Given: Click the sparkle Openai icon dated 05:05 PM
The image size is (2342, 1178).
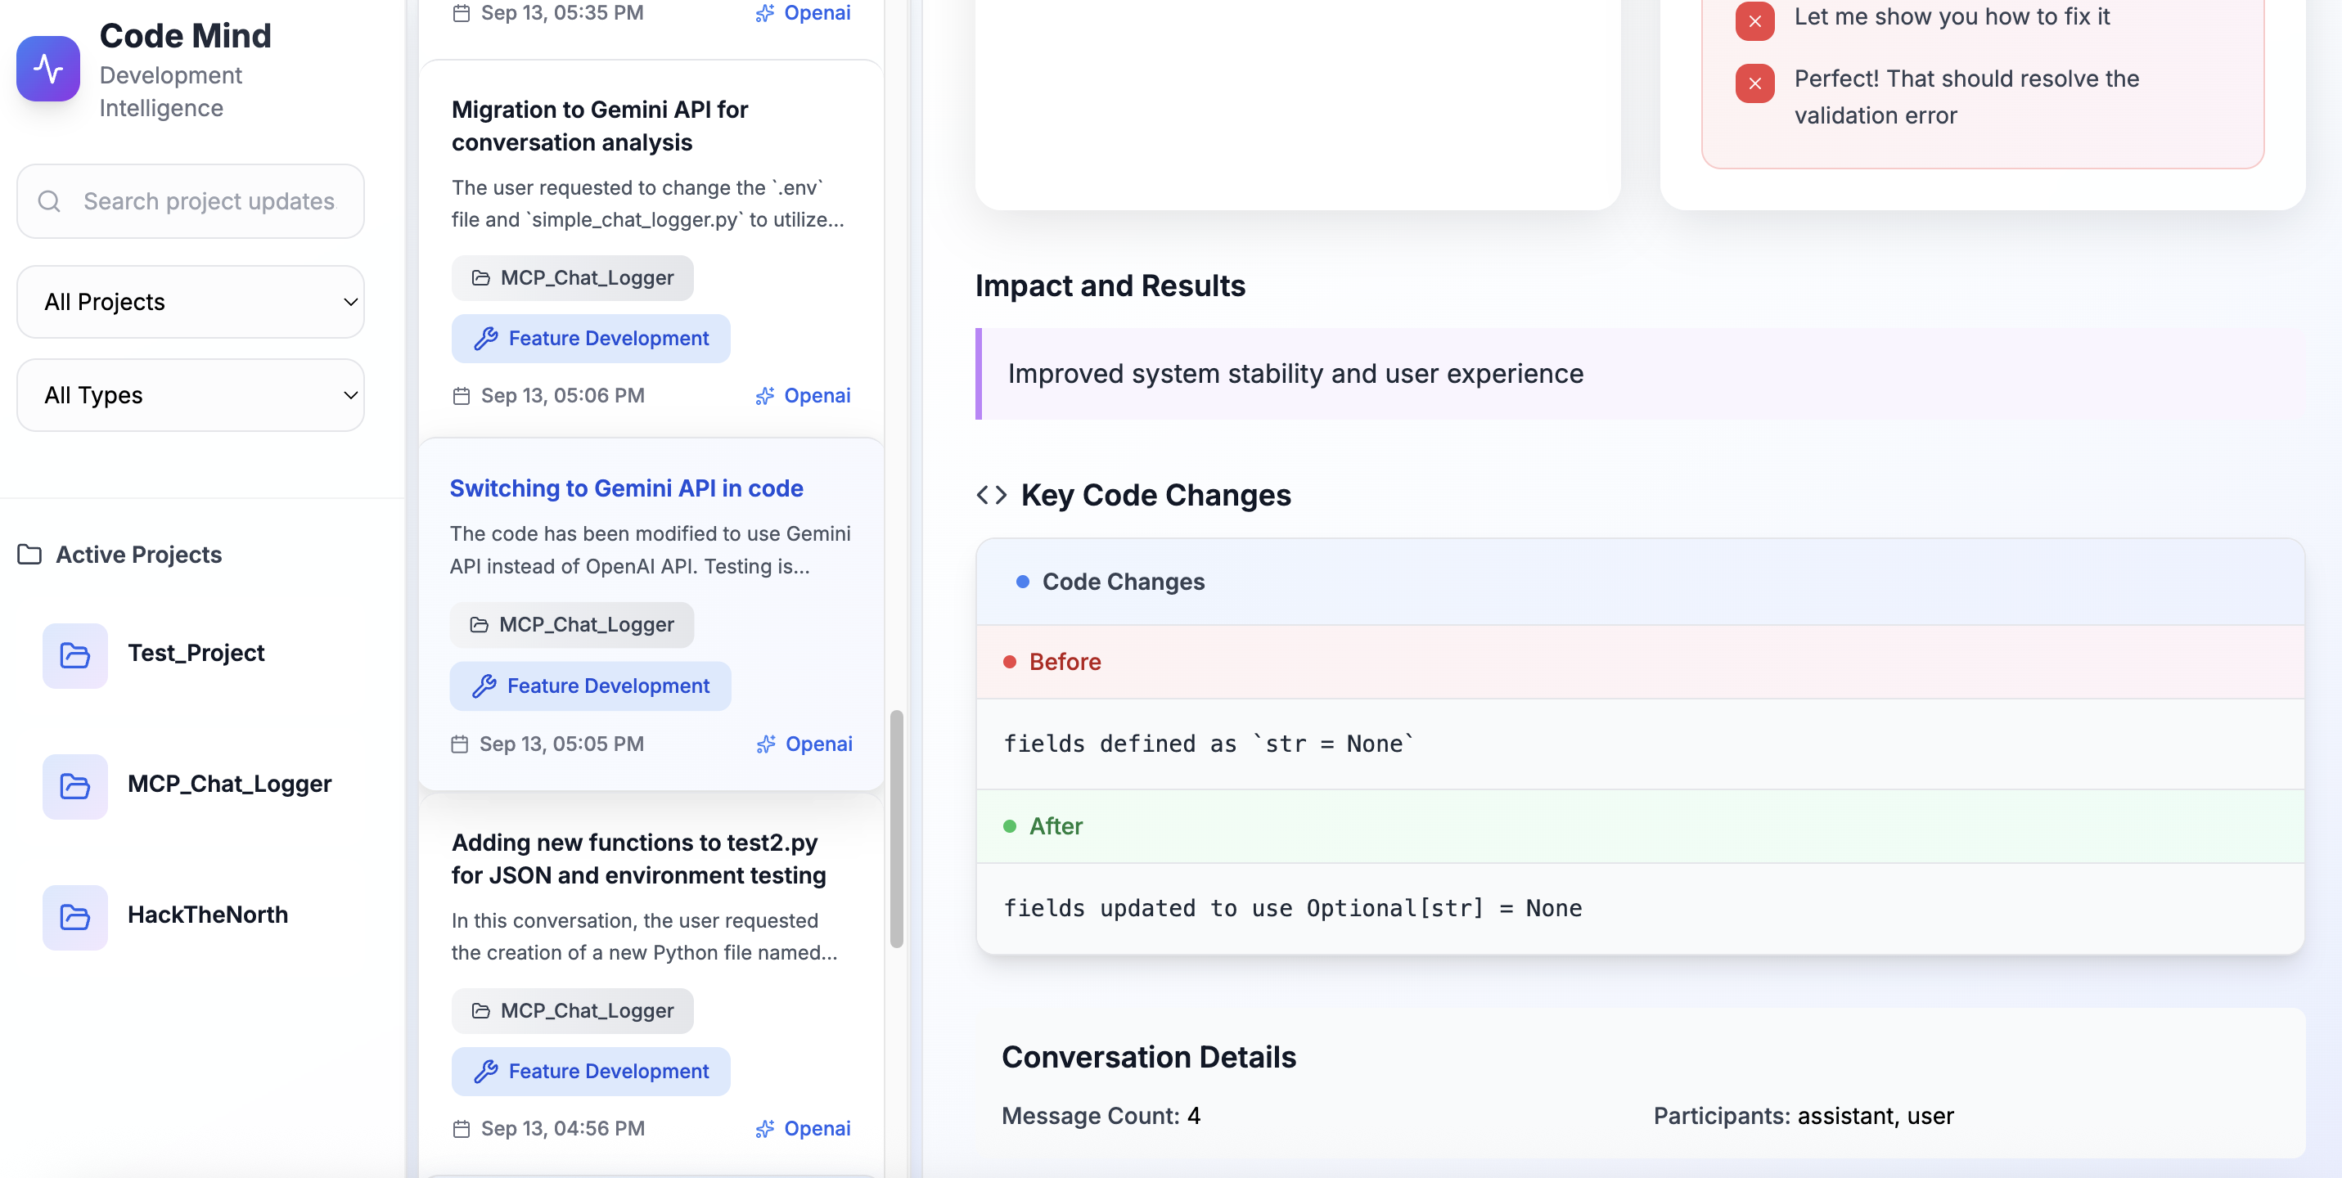Looking at the screenshot, I should pyautogui.click(x=765, y=744).
